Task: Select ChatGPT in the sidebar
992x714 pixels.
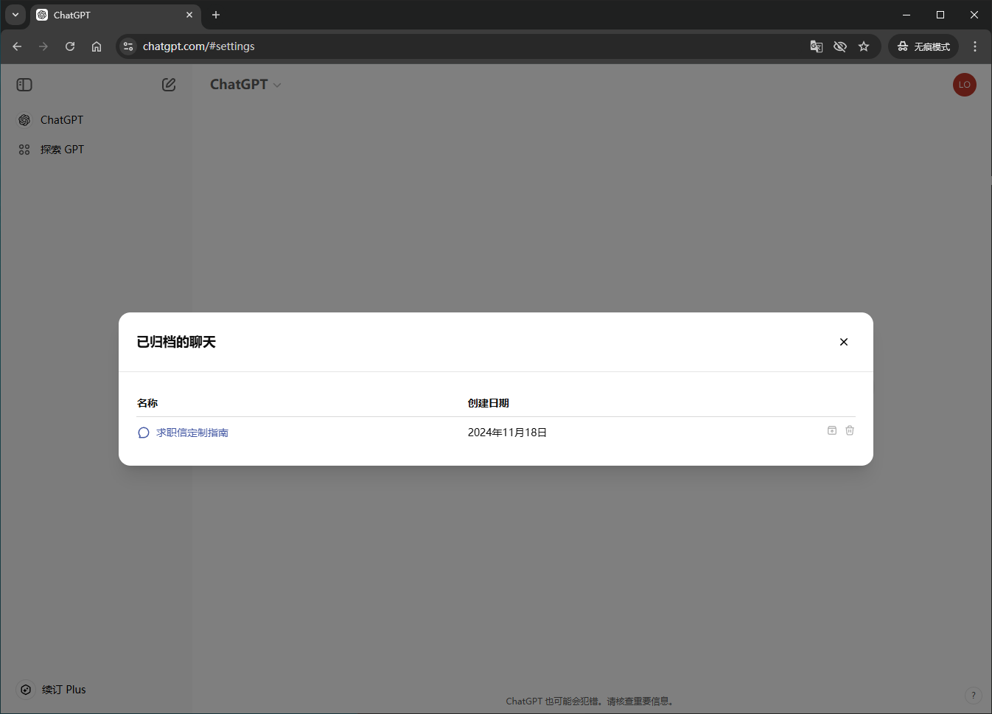Action: point(61,120)
